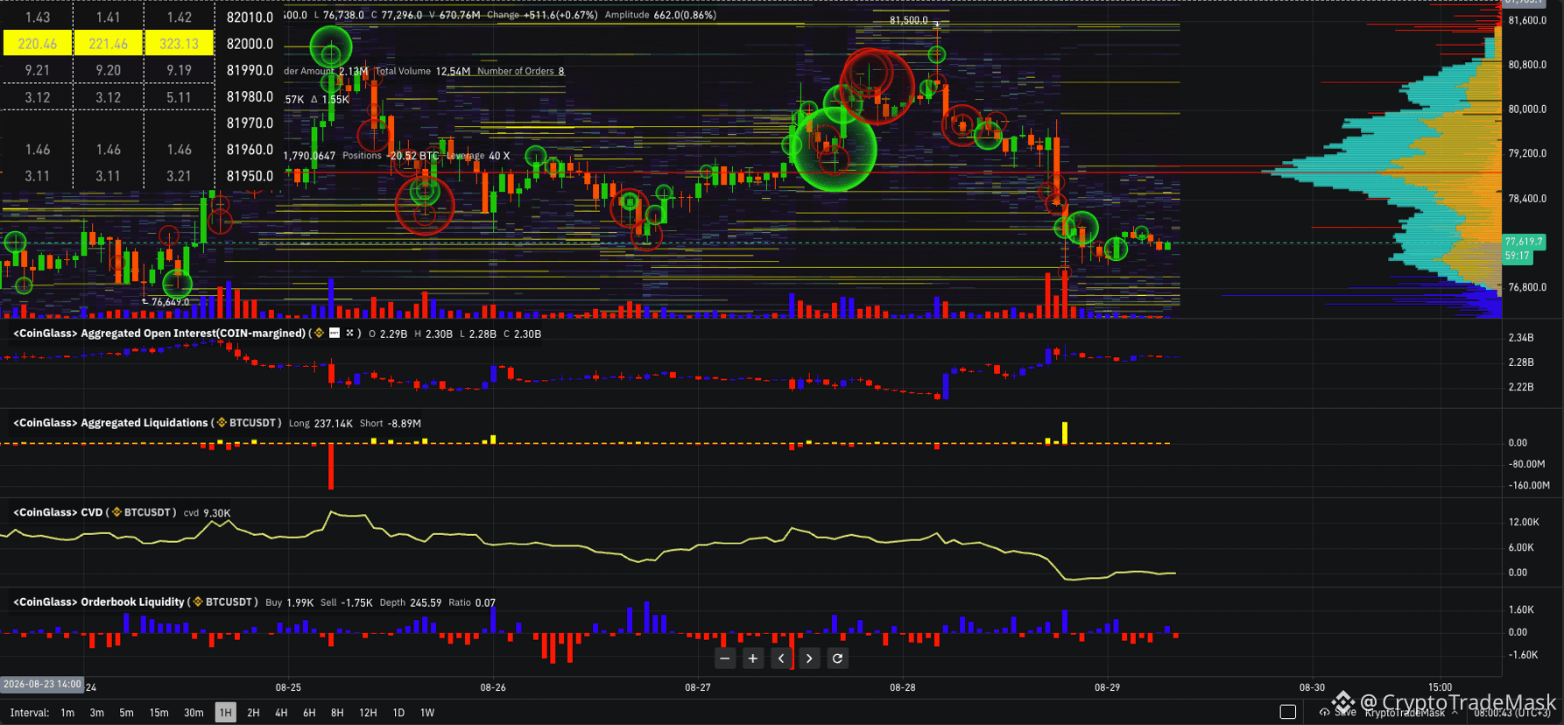
Task: Click the highlighted 220.46 order book cell
Action: click(x=38, y=44)
